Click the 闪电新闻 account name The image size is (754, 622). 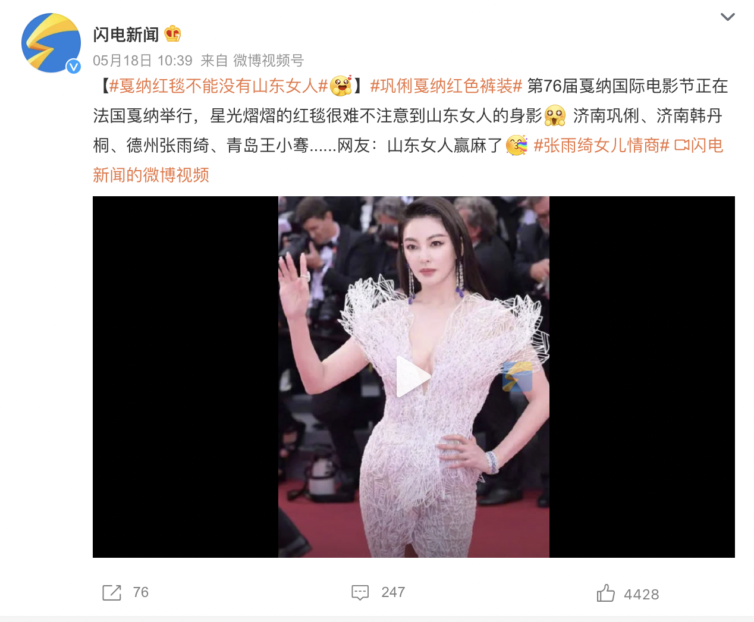126,34
